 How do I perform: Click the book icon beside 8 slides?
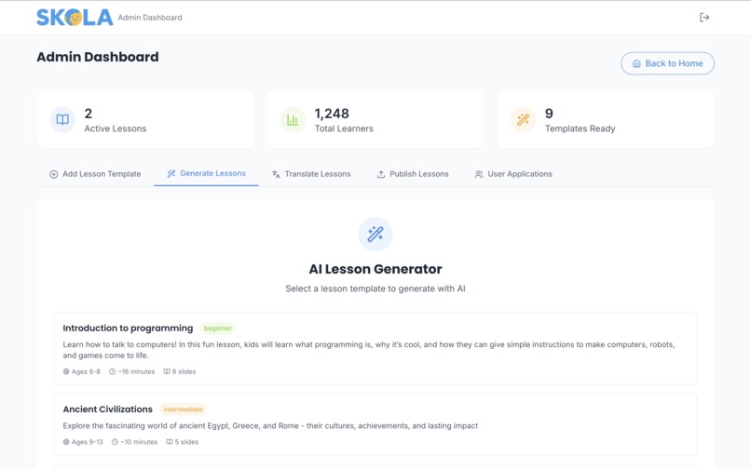pyautogui.click(x=167, y=371)
